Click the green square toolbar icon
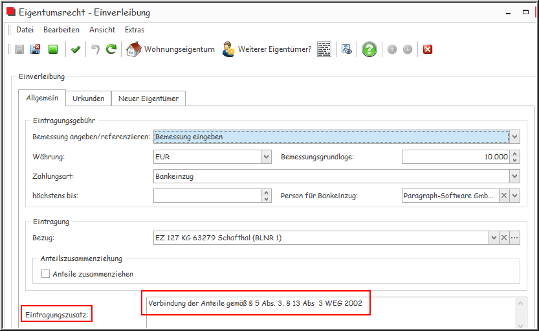This screenshot has height=331, width=539. [x=54, y=49]
